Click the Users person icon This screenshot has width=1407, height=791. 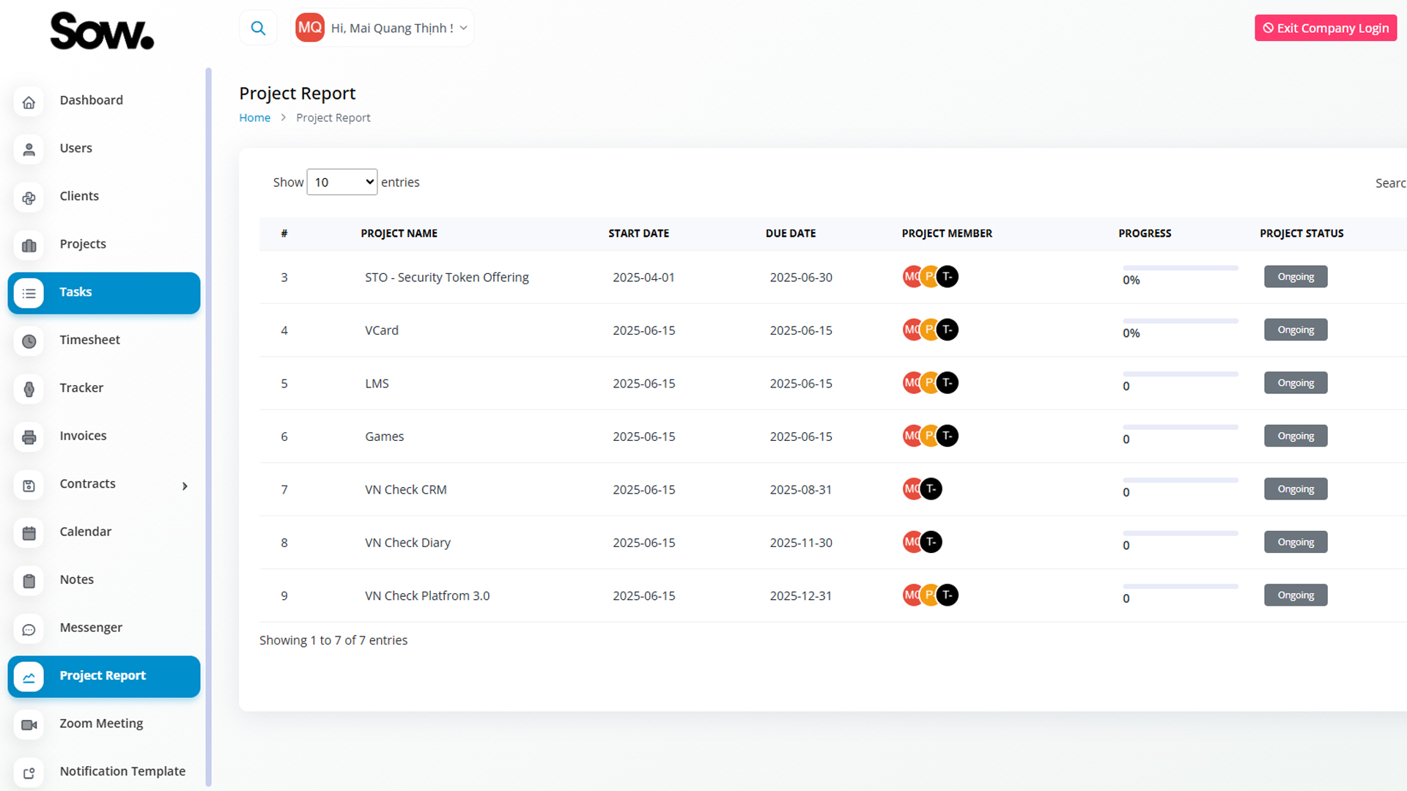29,149
